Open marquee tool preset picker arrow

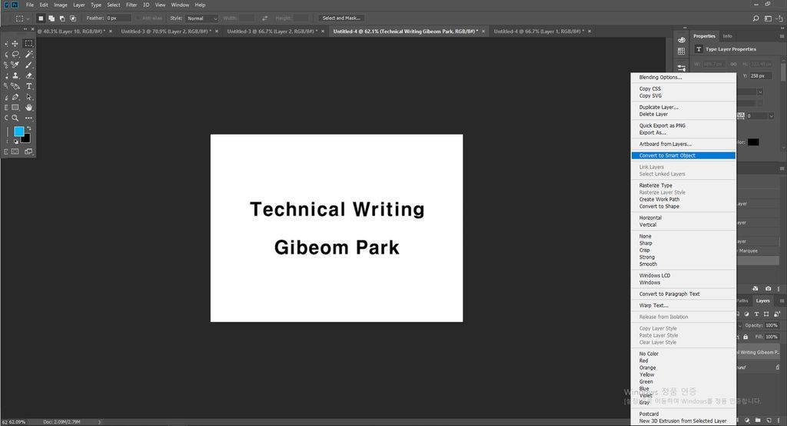28,18
